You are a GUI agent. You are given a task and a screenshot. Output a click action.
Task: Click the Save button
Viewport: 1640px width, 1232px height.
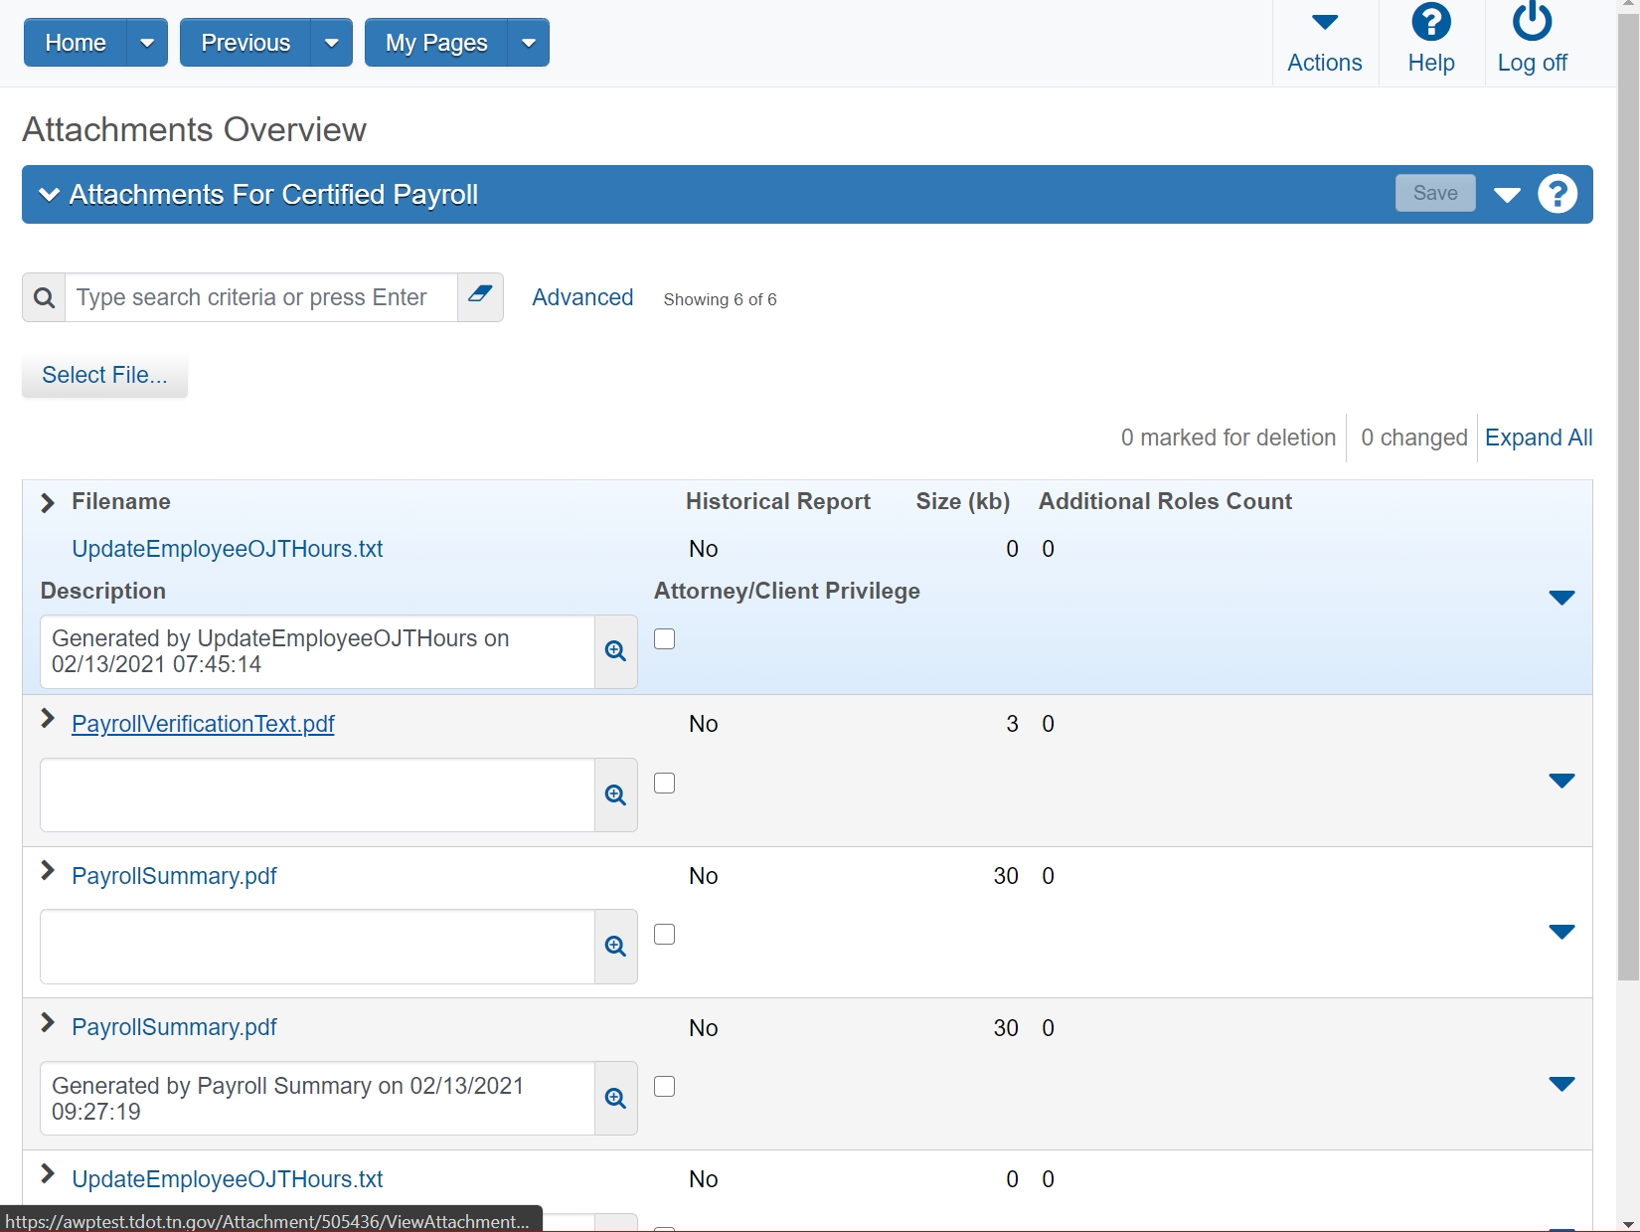[1435, 193]
